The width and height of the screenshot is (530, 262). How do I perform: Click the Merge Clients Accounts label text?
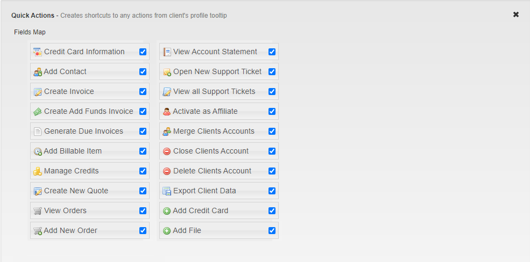click(x=214, y=131)
